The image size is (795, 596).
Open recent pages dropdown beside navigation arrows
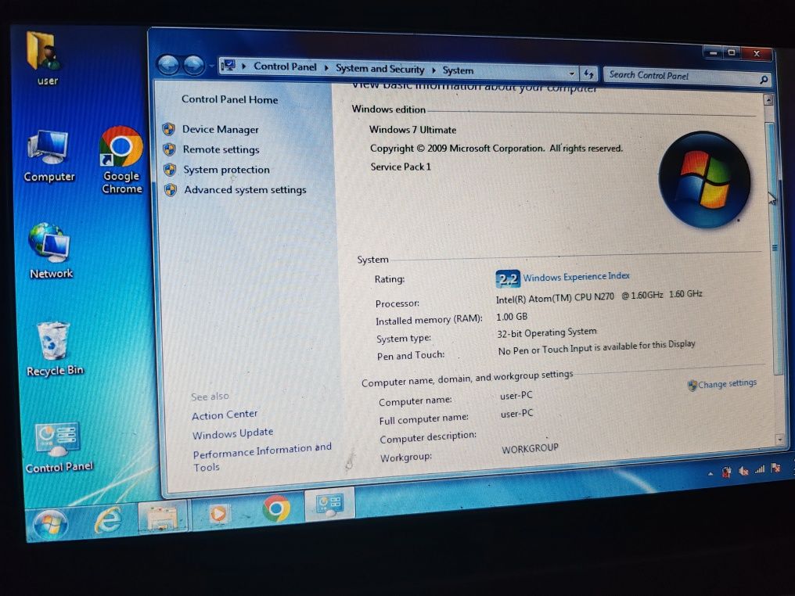pos(211,66)
